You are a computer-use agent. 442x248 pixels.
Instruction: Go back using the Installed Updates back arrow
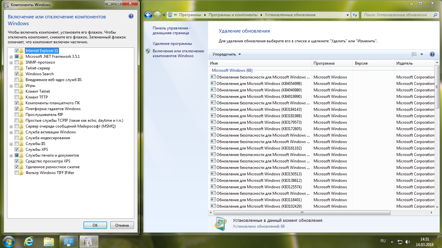pos(148,15)
